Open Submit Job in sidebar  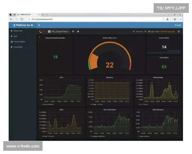(17, 31)
